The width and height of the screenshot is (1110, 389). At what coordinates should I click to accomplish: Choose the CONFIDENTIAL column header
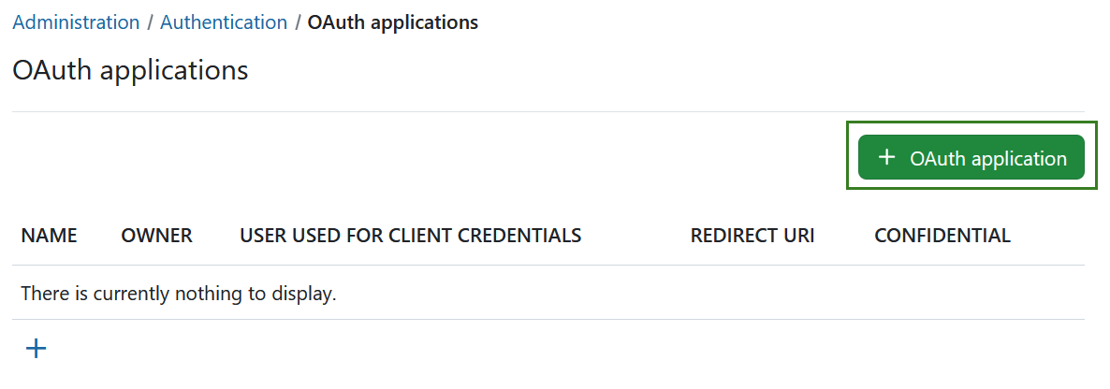coord(942,236)
